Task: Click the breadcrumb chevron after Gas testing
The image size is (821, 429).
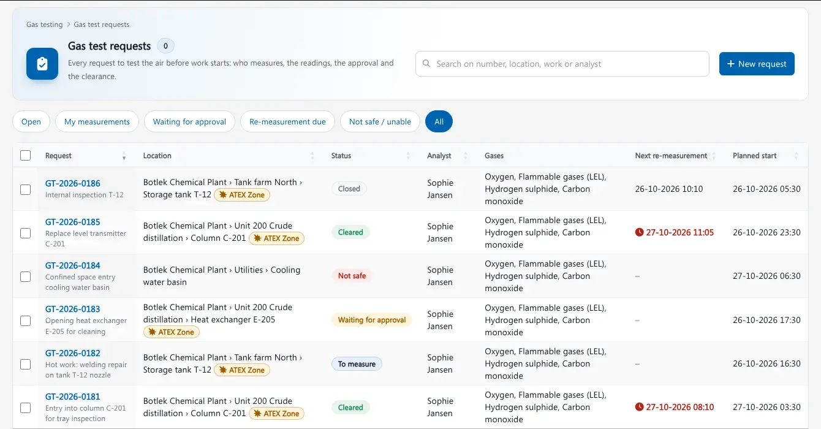Action: tap(69, 25)
